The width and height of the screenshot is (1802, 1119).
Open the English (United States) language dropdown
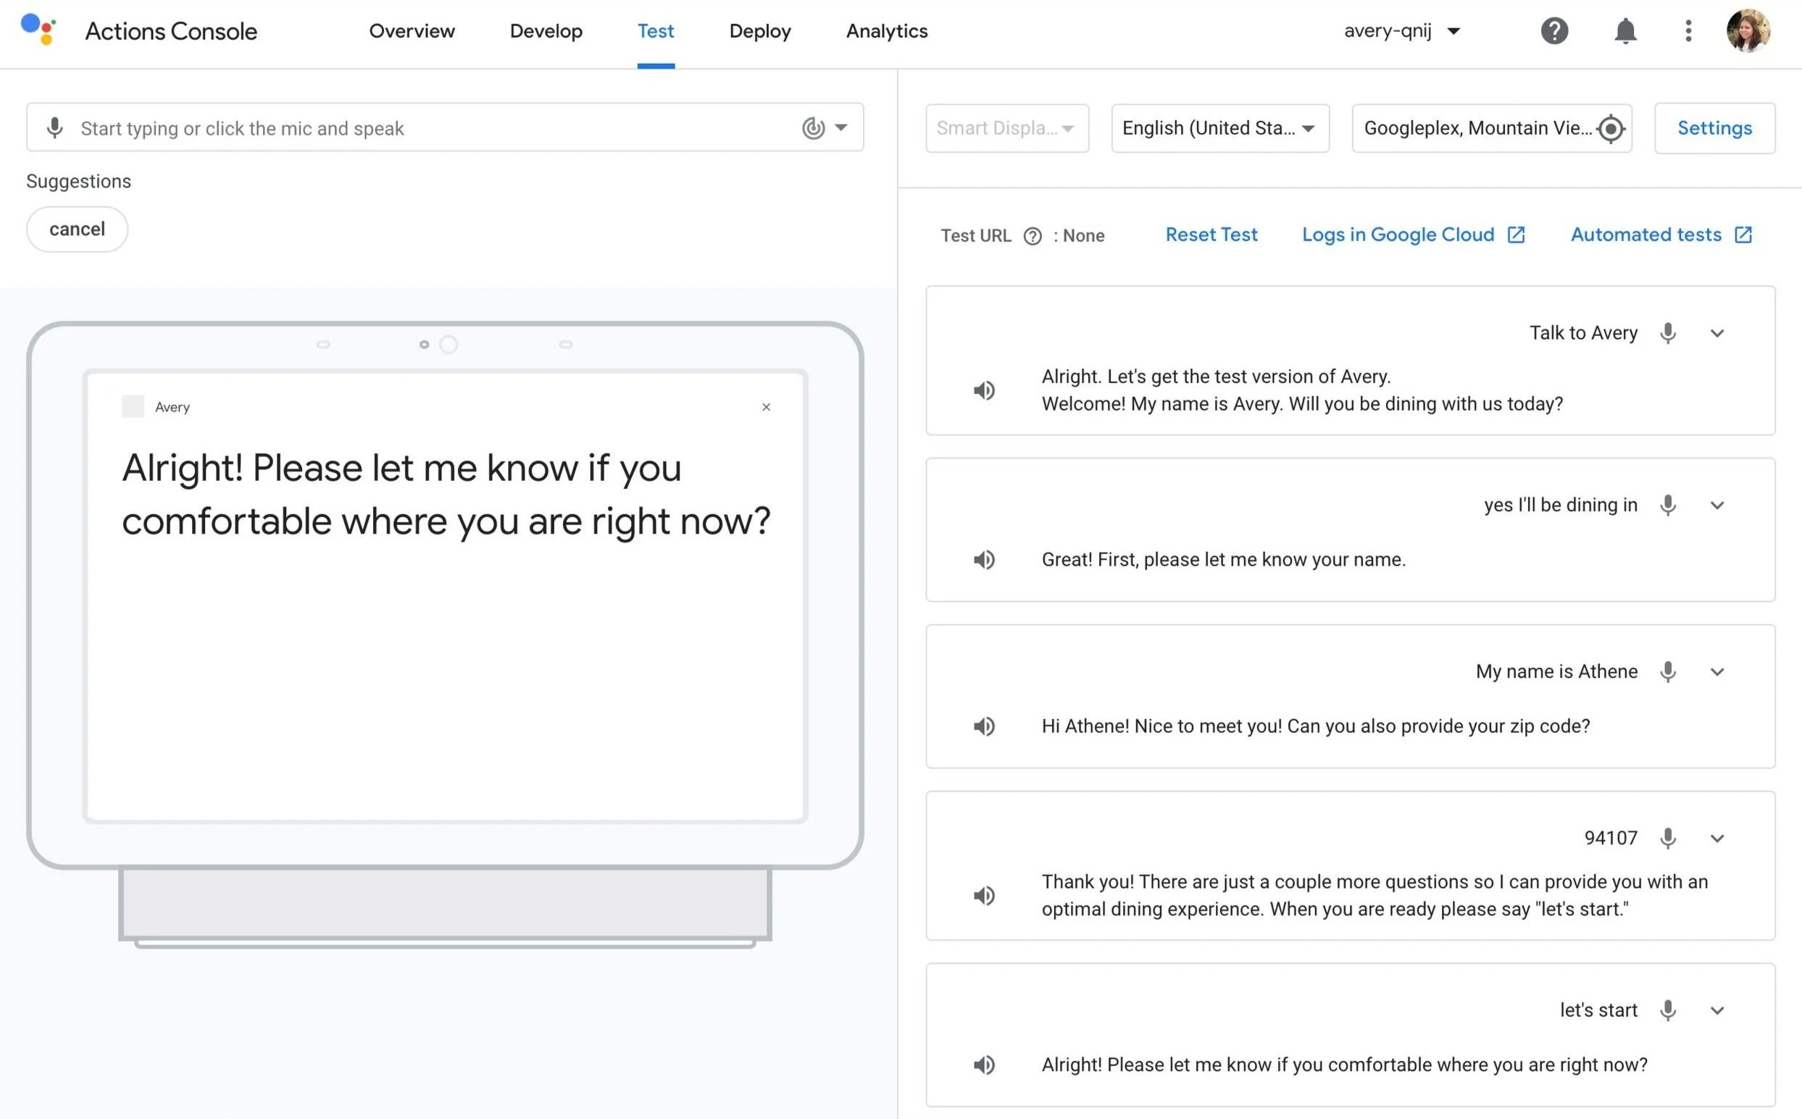coord(1219,128)
